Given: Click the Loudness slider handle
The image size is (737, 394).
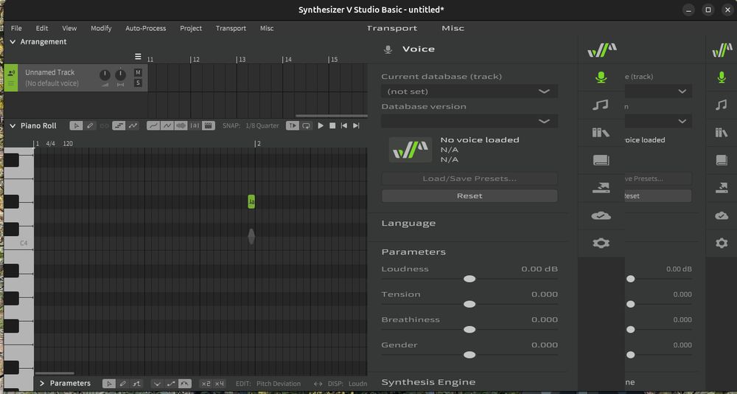Looking at the screenshot, I should click(469, 279).
